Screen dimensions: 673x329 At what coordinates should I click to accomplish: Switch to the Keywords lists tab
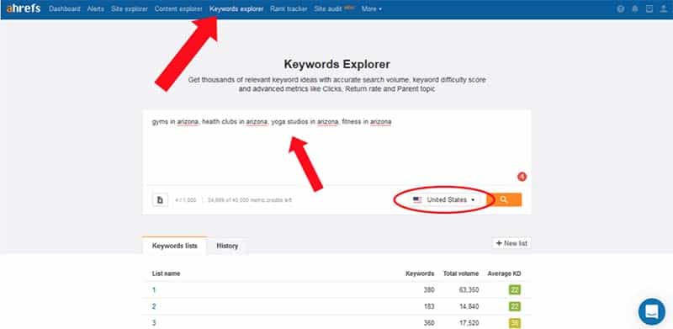tap(175, 246)
